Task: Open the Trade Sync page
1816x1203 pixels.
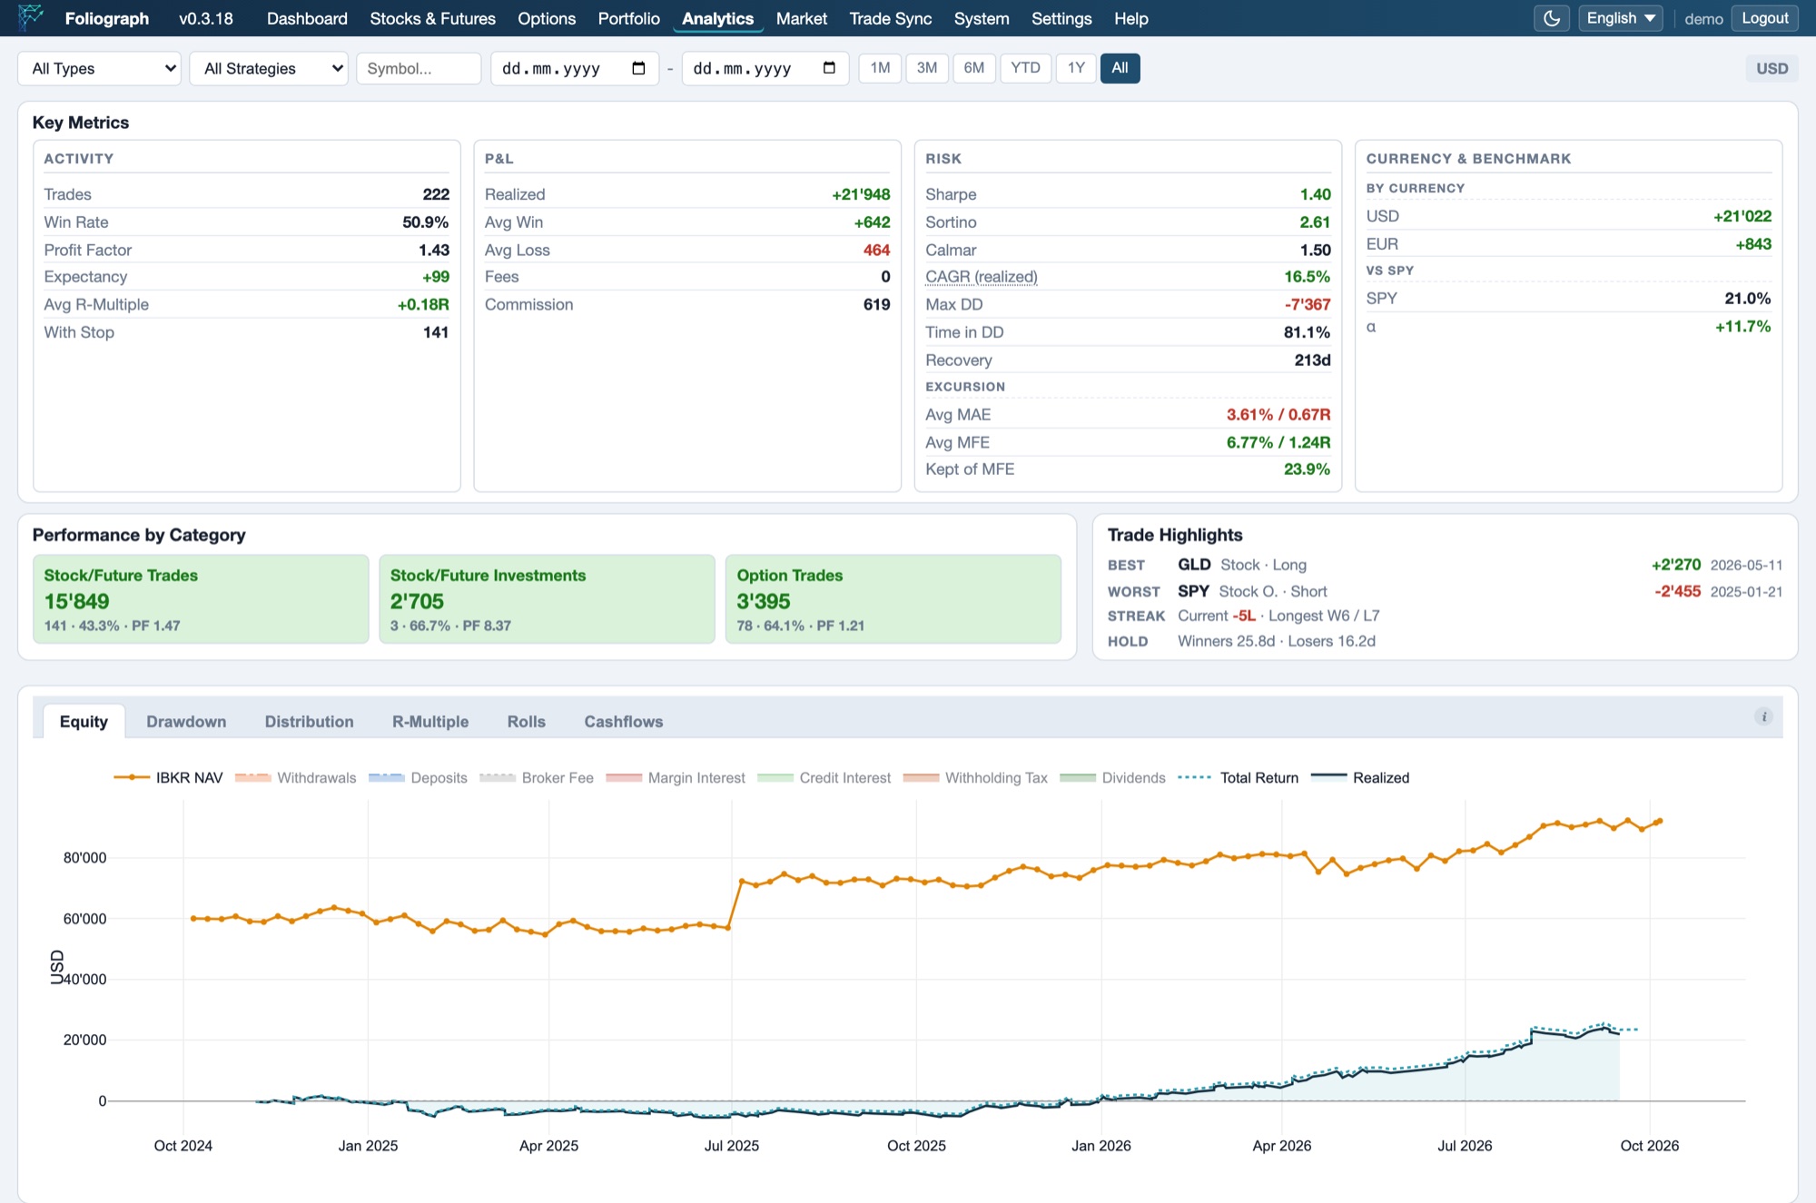Action: pos(891,18)
